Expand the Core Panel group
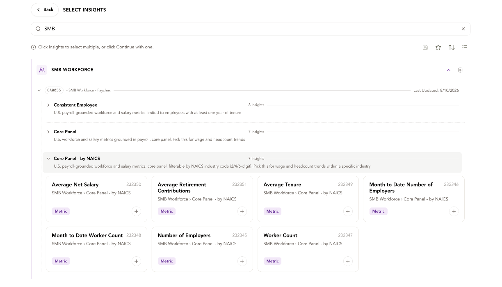Screen dimensions: 502x287 [x=48, y=132]
